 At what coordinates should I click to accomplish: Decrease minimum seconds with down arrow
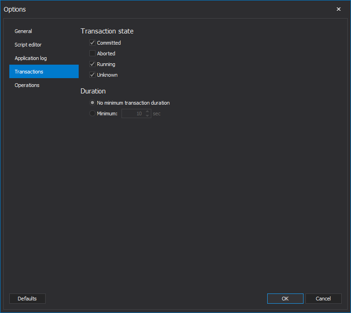(x=147, y=116)
